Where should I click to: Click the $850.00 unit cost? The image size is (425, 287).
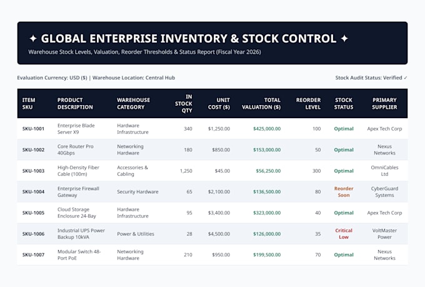(x=221, y=149)
